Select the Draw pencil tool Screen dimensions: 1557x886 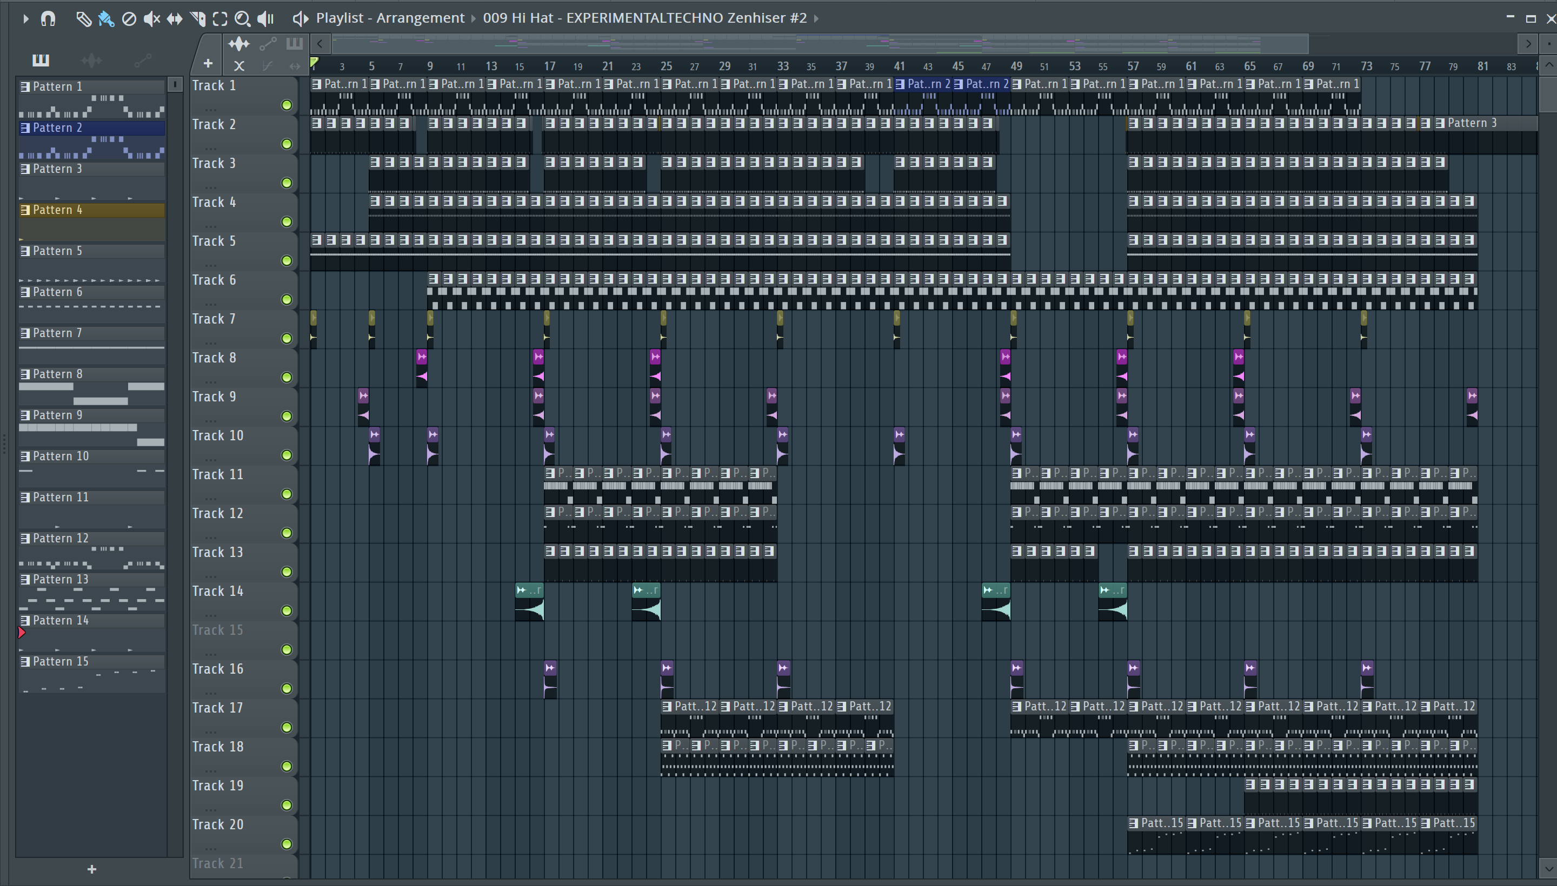point(83,19)
